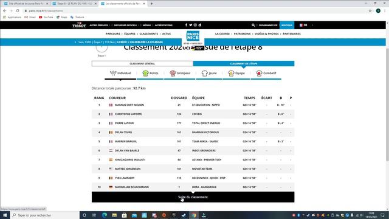Click the browser forward arrow

[11, 11]
